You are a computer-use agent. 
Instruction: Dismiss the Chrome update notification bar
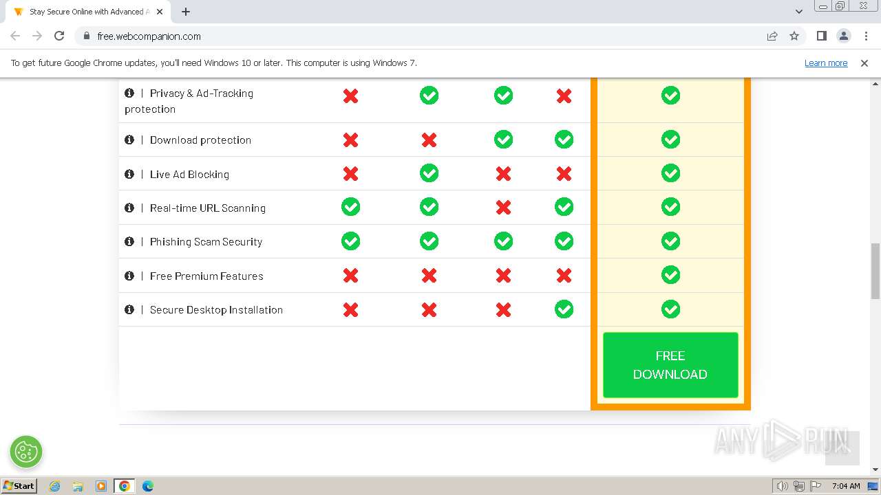pyautogui.click(x=864, y=63)
